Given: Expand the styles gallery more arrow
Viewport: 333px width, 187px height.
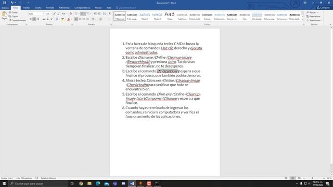Looking at the screenshot, I should pos(302,20).
